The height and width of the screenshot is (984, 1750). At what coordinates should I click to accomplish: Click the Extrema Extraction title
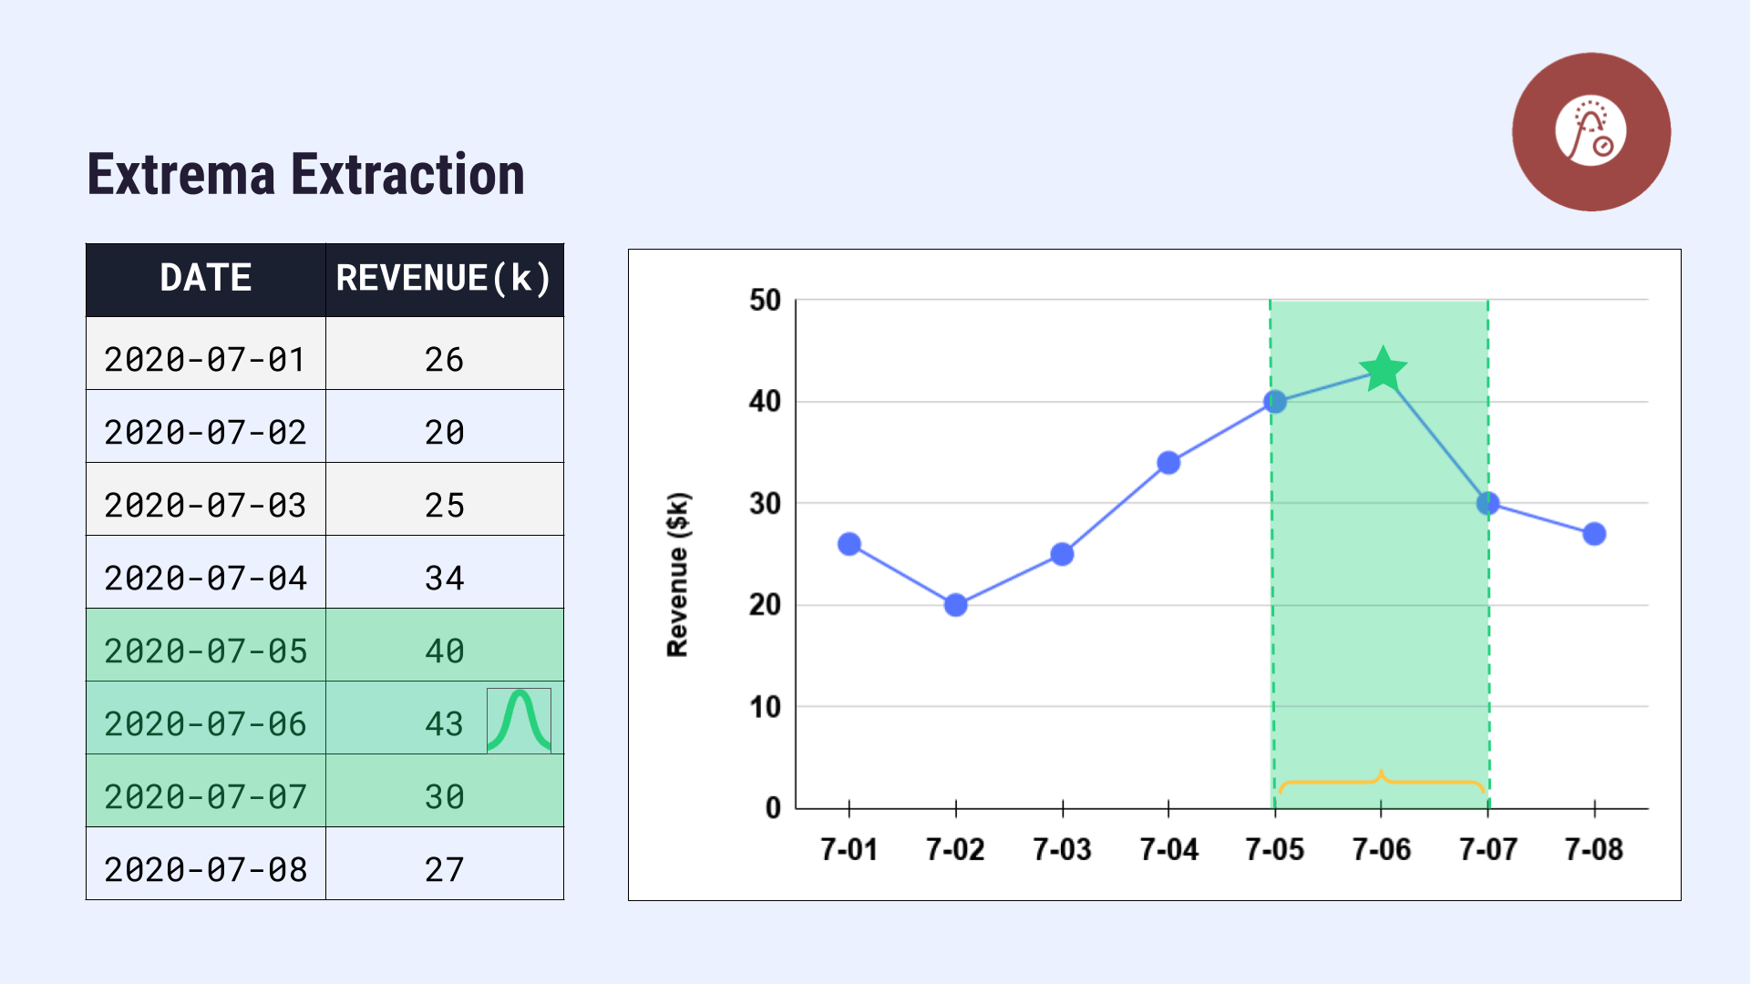coord(306,175)
